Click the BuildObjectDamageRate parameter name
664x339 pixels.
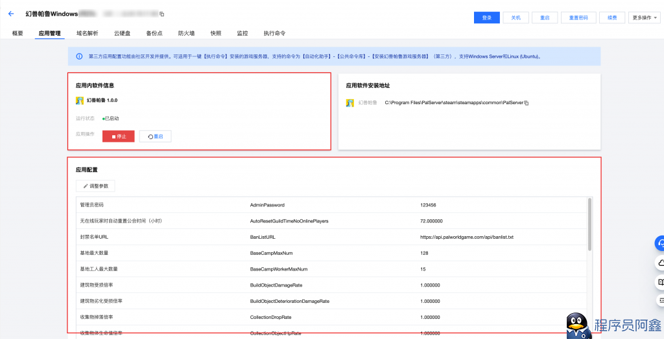pos(276,285)
